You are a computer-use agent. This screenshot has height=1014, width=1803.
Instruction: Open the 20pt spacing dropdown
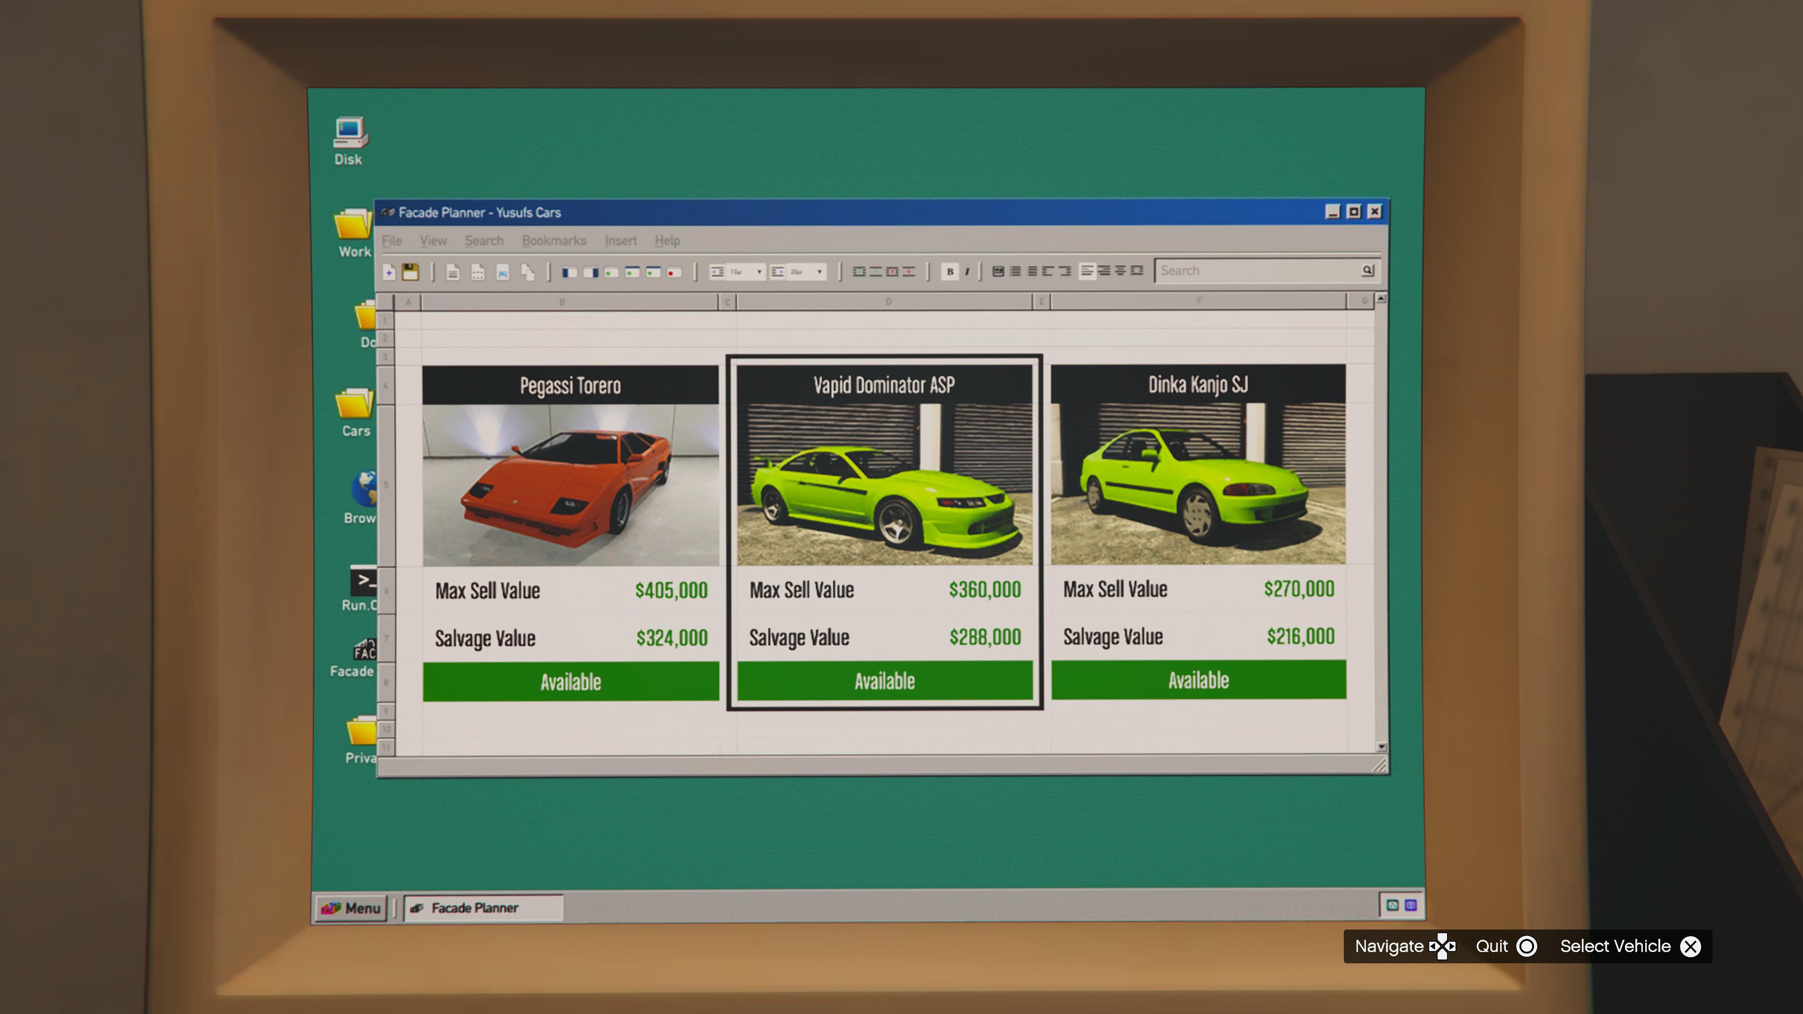coord(819,271)
